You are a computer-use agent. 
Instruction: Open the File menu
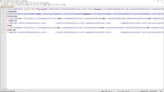pos(1,3)
